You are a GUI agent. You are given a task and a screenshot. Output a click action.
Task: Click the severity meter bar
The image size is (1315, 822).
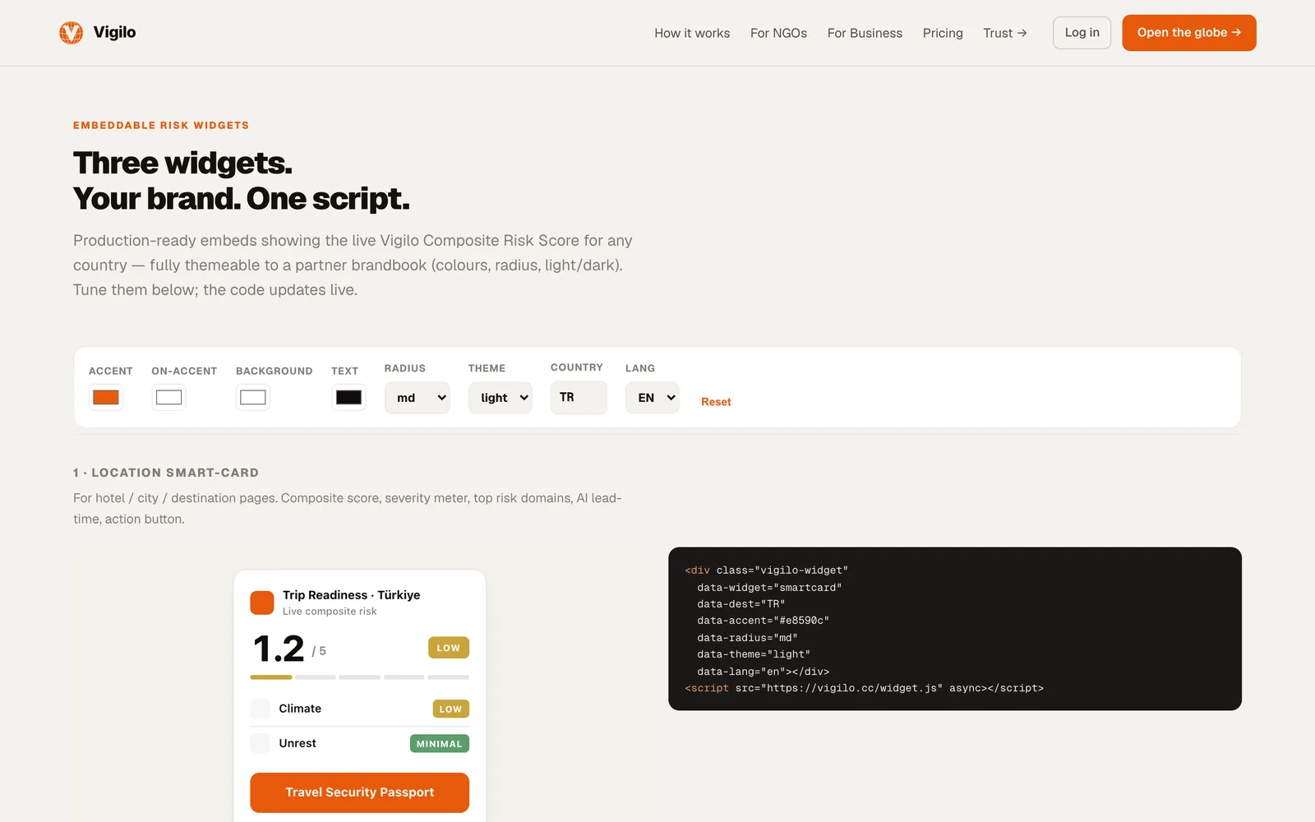point(359,677)
